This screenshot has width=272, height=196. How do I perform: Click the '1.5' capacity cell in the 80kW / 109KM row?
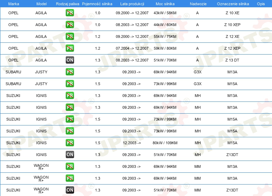pos(97,143)
